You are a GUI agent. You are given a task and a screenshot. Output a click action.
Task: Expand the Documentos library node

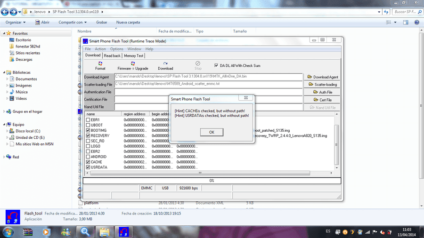click(7, 79)
